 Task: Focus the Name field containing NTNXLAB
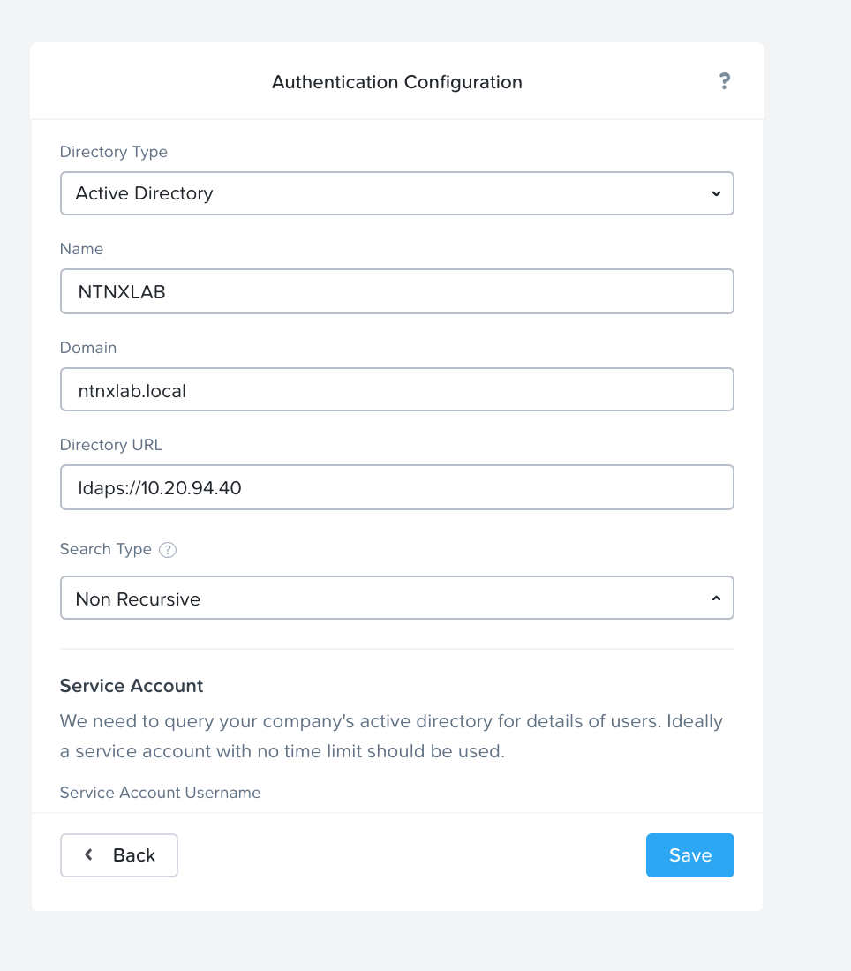point(397,291)
